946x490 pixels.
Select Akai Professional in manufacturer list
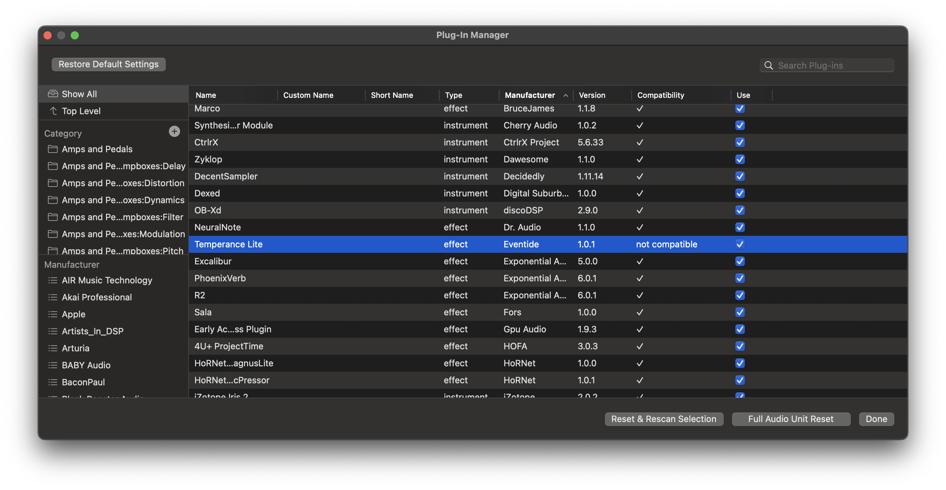click(x=97, y=297)
